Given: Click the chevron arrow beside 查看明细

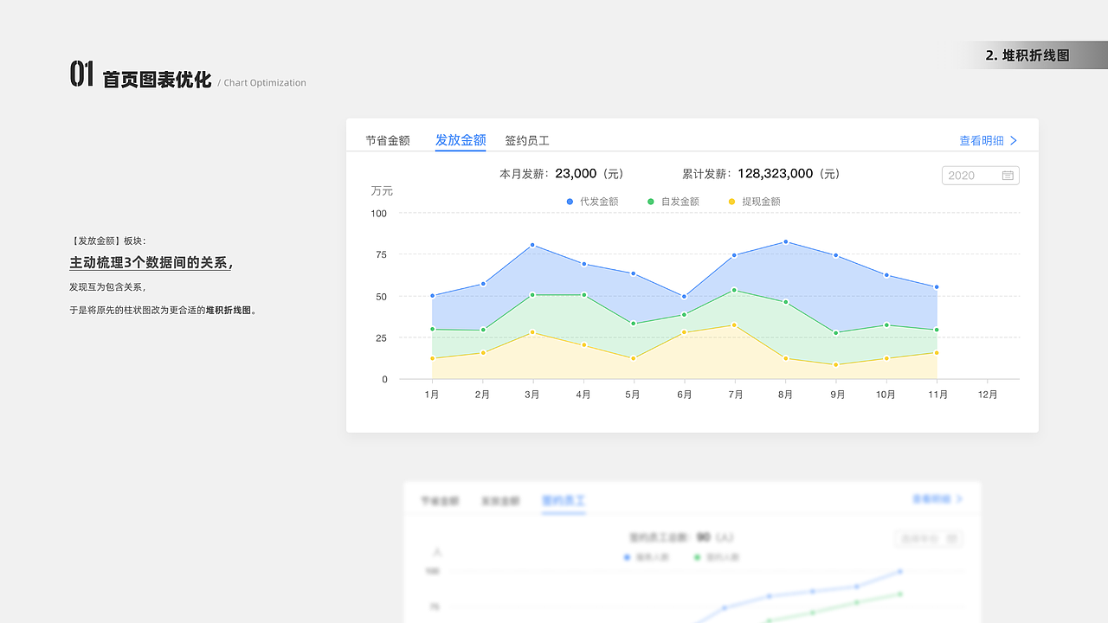Looking at the screenshot, I should click(x=1014, y=140).
